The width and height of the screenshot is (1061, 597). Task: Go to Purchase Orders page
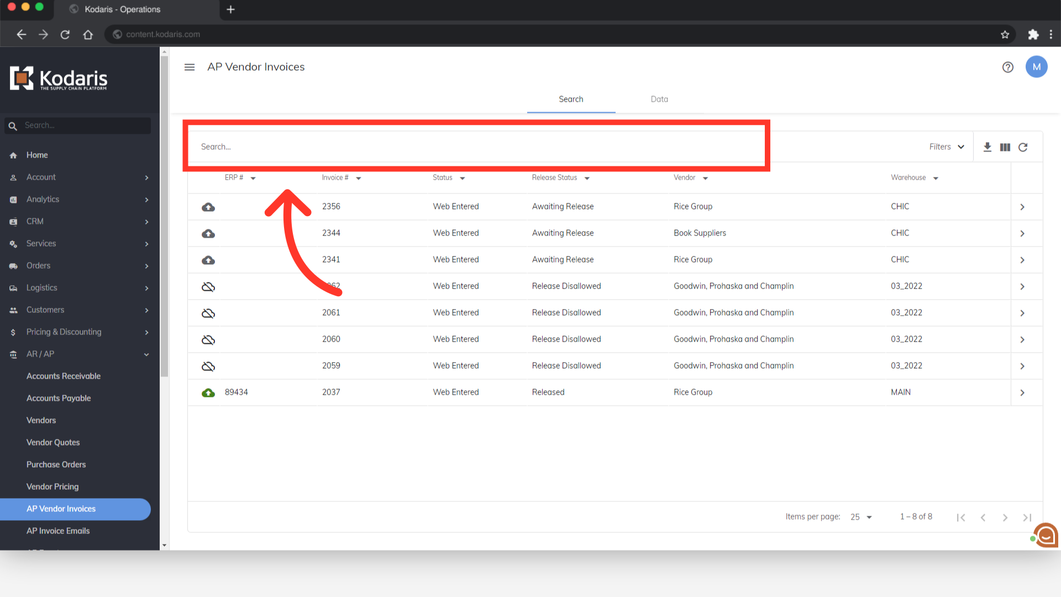[x=56, y=464]
